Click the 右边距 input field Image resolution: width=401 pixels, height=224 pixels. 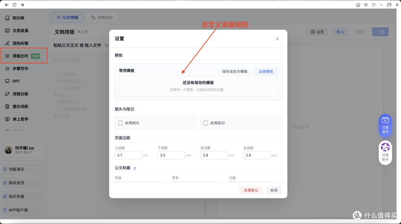click(x=257, y=155)
